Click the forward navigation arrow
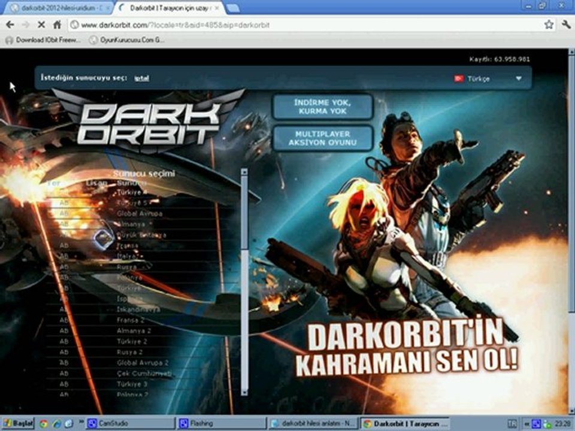575x431 pixels. 26,25
